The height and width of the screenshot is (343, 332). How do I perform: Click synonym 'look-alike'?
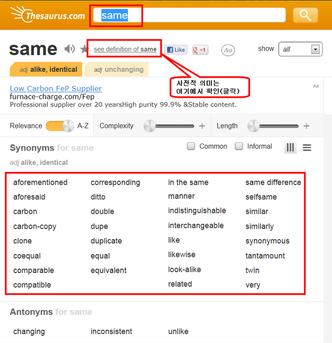[185, 270]
